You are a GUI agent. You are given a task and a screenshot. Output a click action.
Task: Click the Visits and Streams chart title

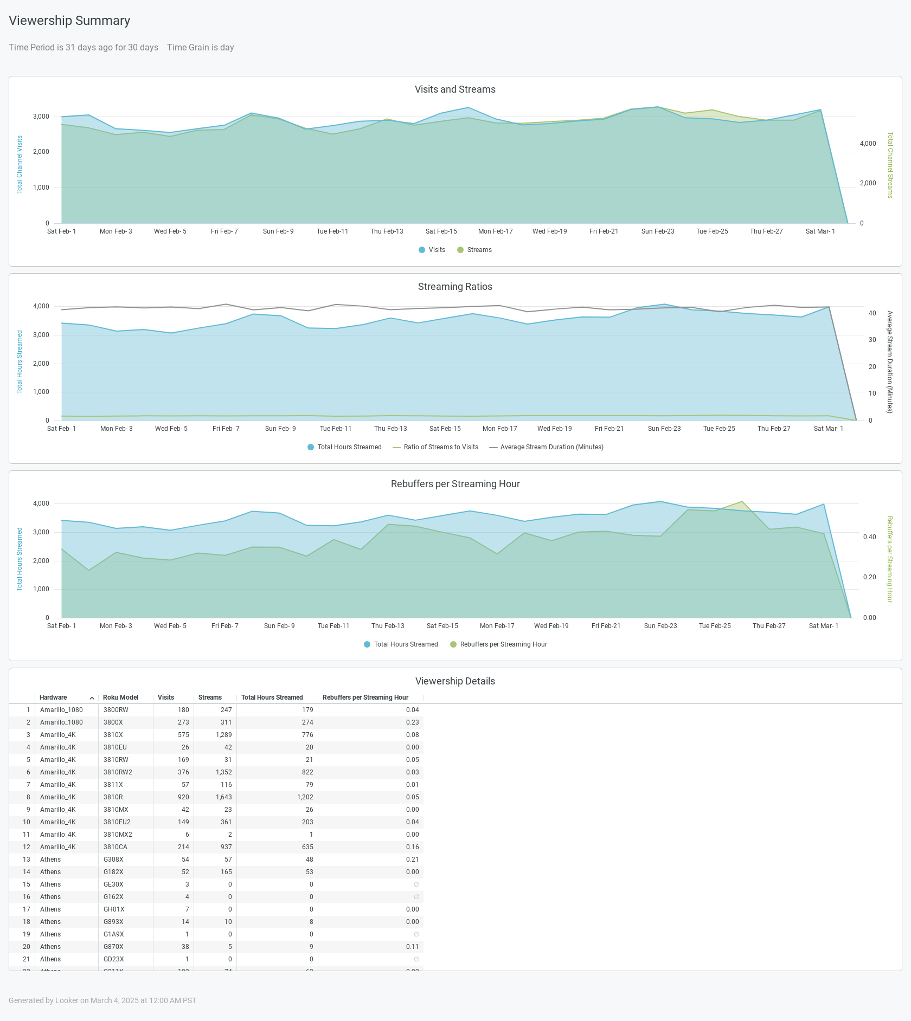tap(455, 89)
